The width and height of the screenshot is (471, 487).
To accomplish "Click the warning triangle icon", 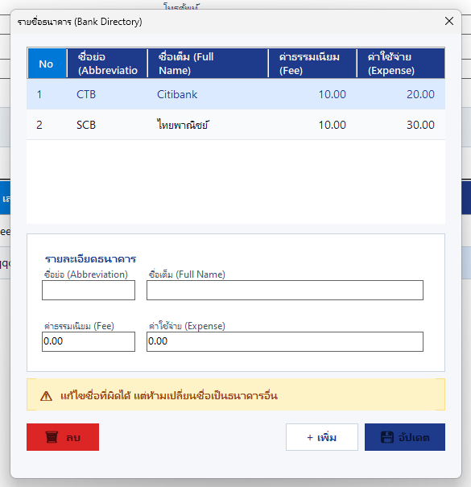I will 46,396.
